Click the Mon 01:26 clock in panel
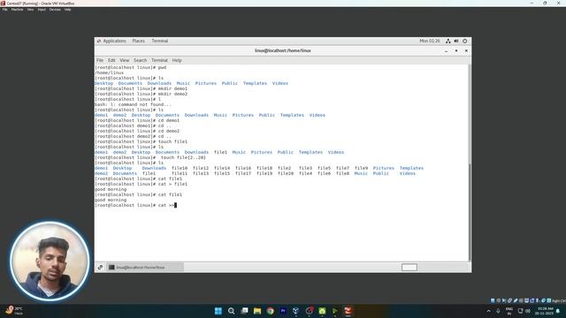Screen dimensions: 566x318 point(430,42)
